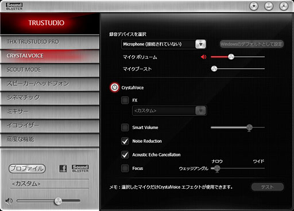Enable the Focus checkbox

tap(125, 168)
